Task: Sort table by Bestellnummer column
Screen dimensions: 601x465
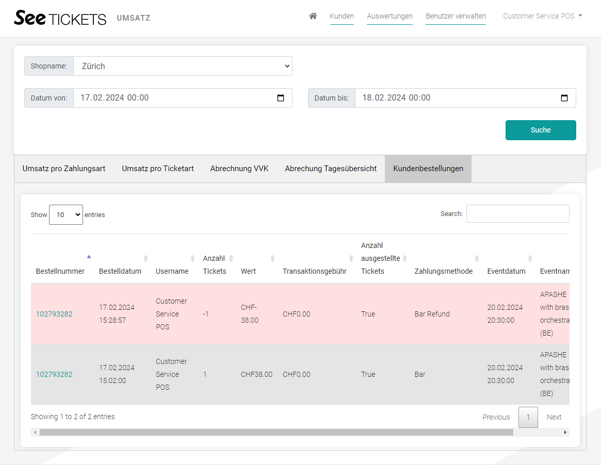Action: tap(60, 271)
